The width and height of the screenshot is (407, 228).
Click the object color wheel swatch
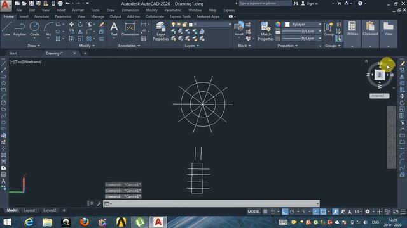point(278,24)
